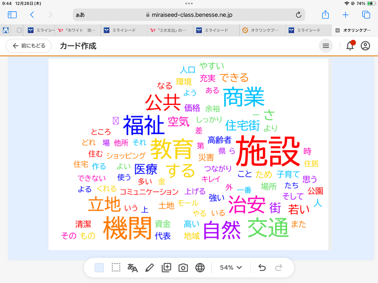Open the hamburger menu button
Screen dimensions: 378x283
click(326, 46)
